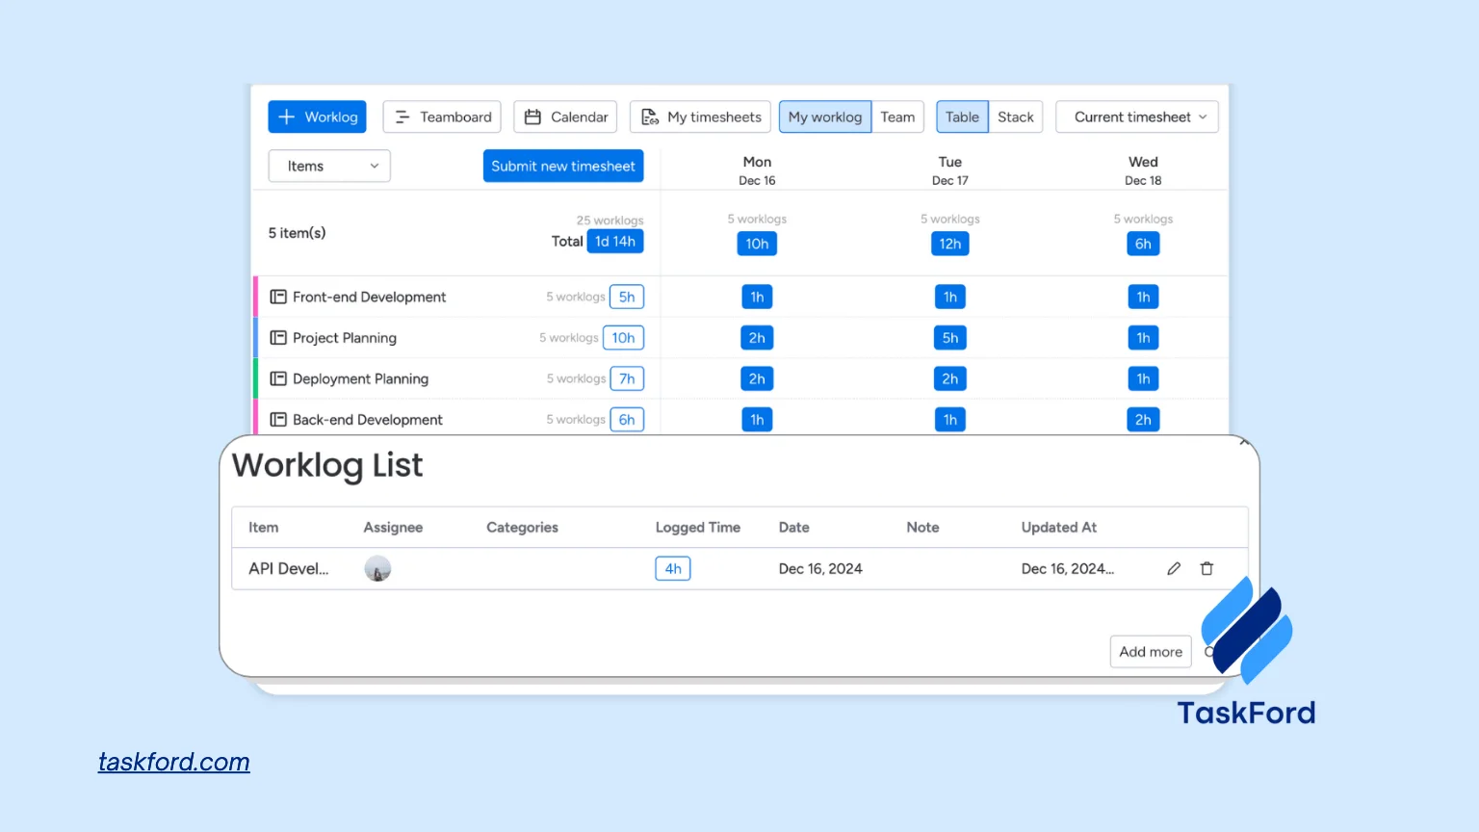Switch to Stack layout view
Screen dimensions: 1479x832
pyautogui.click(x=1015, y=117)
